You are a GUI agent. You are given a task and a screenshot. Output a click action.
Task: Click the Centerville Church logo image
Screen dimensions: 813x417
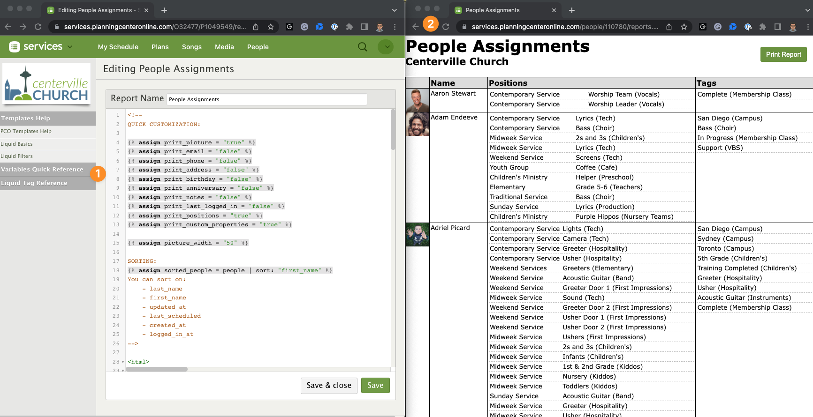point(46,84)
